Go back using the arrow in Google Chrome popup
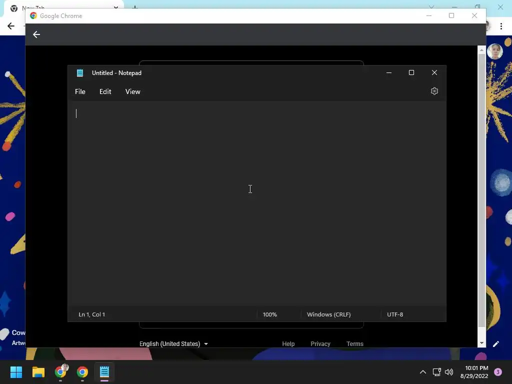Screen dimensions: 512x384 coord(36,34)
